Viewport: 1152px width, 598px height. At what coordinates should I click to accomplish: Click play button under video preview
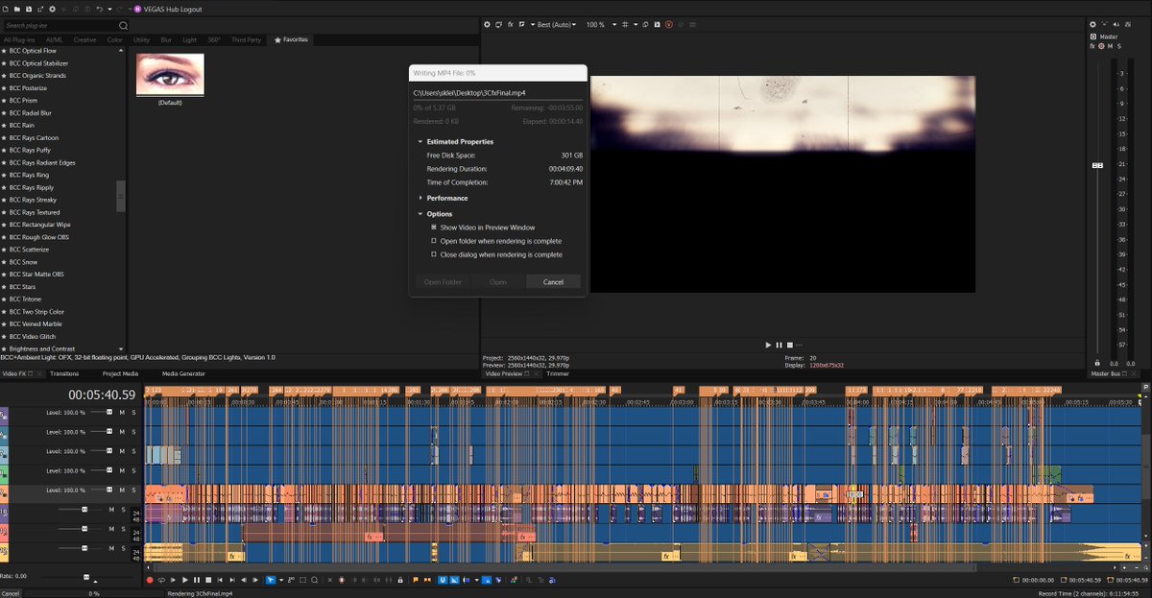[x=769, y=345]
